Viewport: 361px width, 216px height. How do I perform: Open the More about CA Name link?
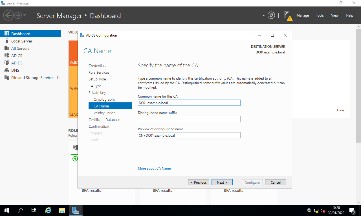pyautogui.click(x=154, y=168)
